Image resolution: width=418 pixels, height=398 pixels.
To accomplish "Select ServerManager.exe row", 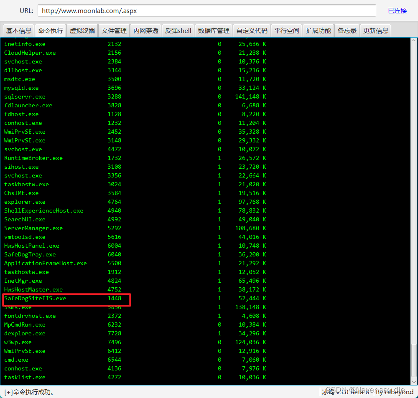I will [x=135, y=228].
